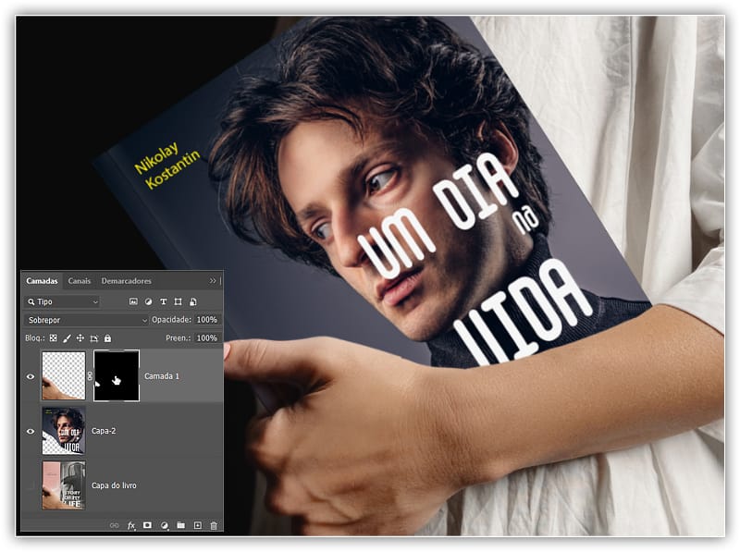
Task: Lock transparent pixels next to Bloq.
Action: pos(54,337)
